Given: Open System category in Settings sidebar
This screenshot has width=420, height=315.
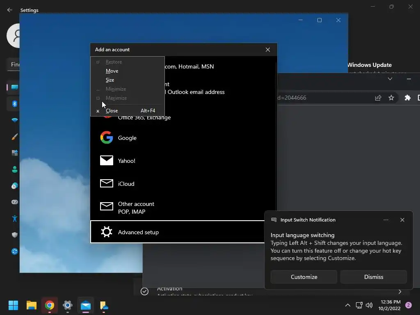Looking at the screenshot, I should coord(14,87).
